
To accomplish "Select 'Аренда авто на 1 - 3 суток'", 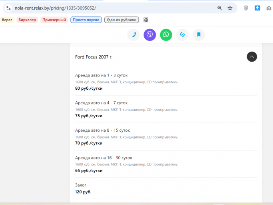I will 102,75.
